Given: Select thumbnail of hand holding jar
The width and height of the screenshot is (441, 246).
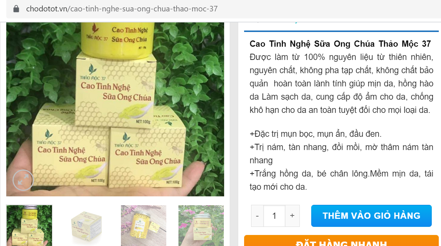Looking at the screenshot, I should [201, 225].
